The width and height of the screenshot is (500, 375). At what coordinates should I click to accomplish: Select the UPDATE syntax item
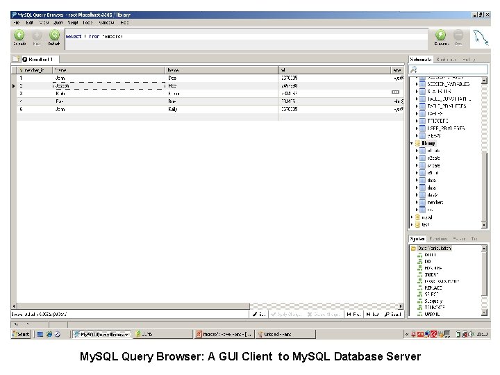432,314
